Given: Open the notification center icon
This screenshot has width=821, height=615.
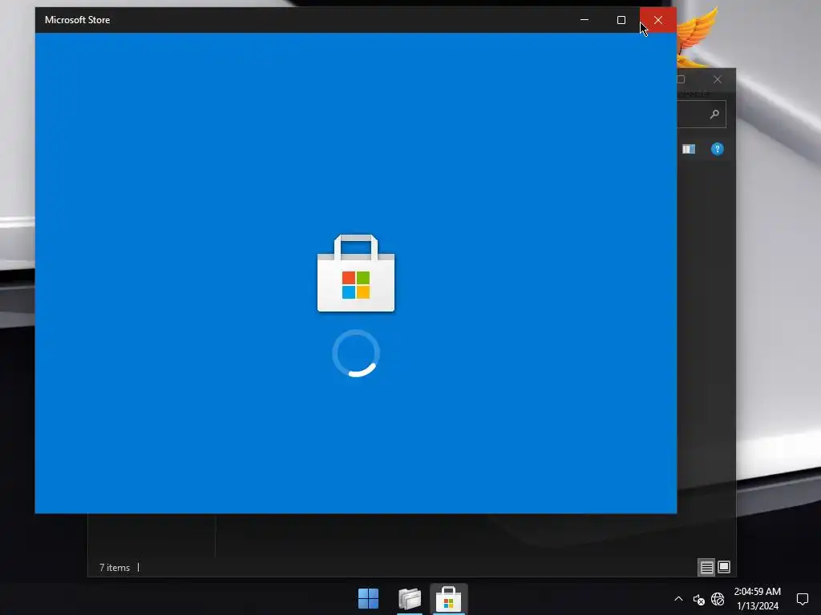Looking at the screenshot, I should [x=802, y=599].
